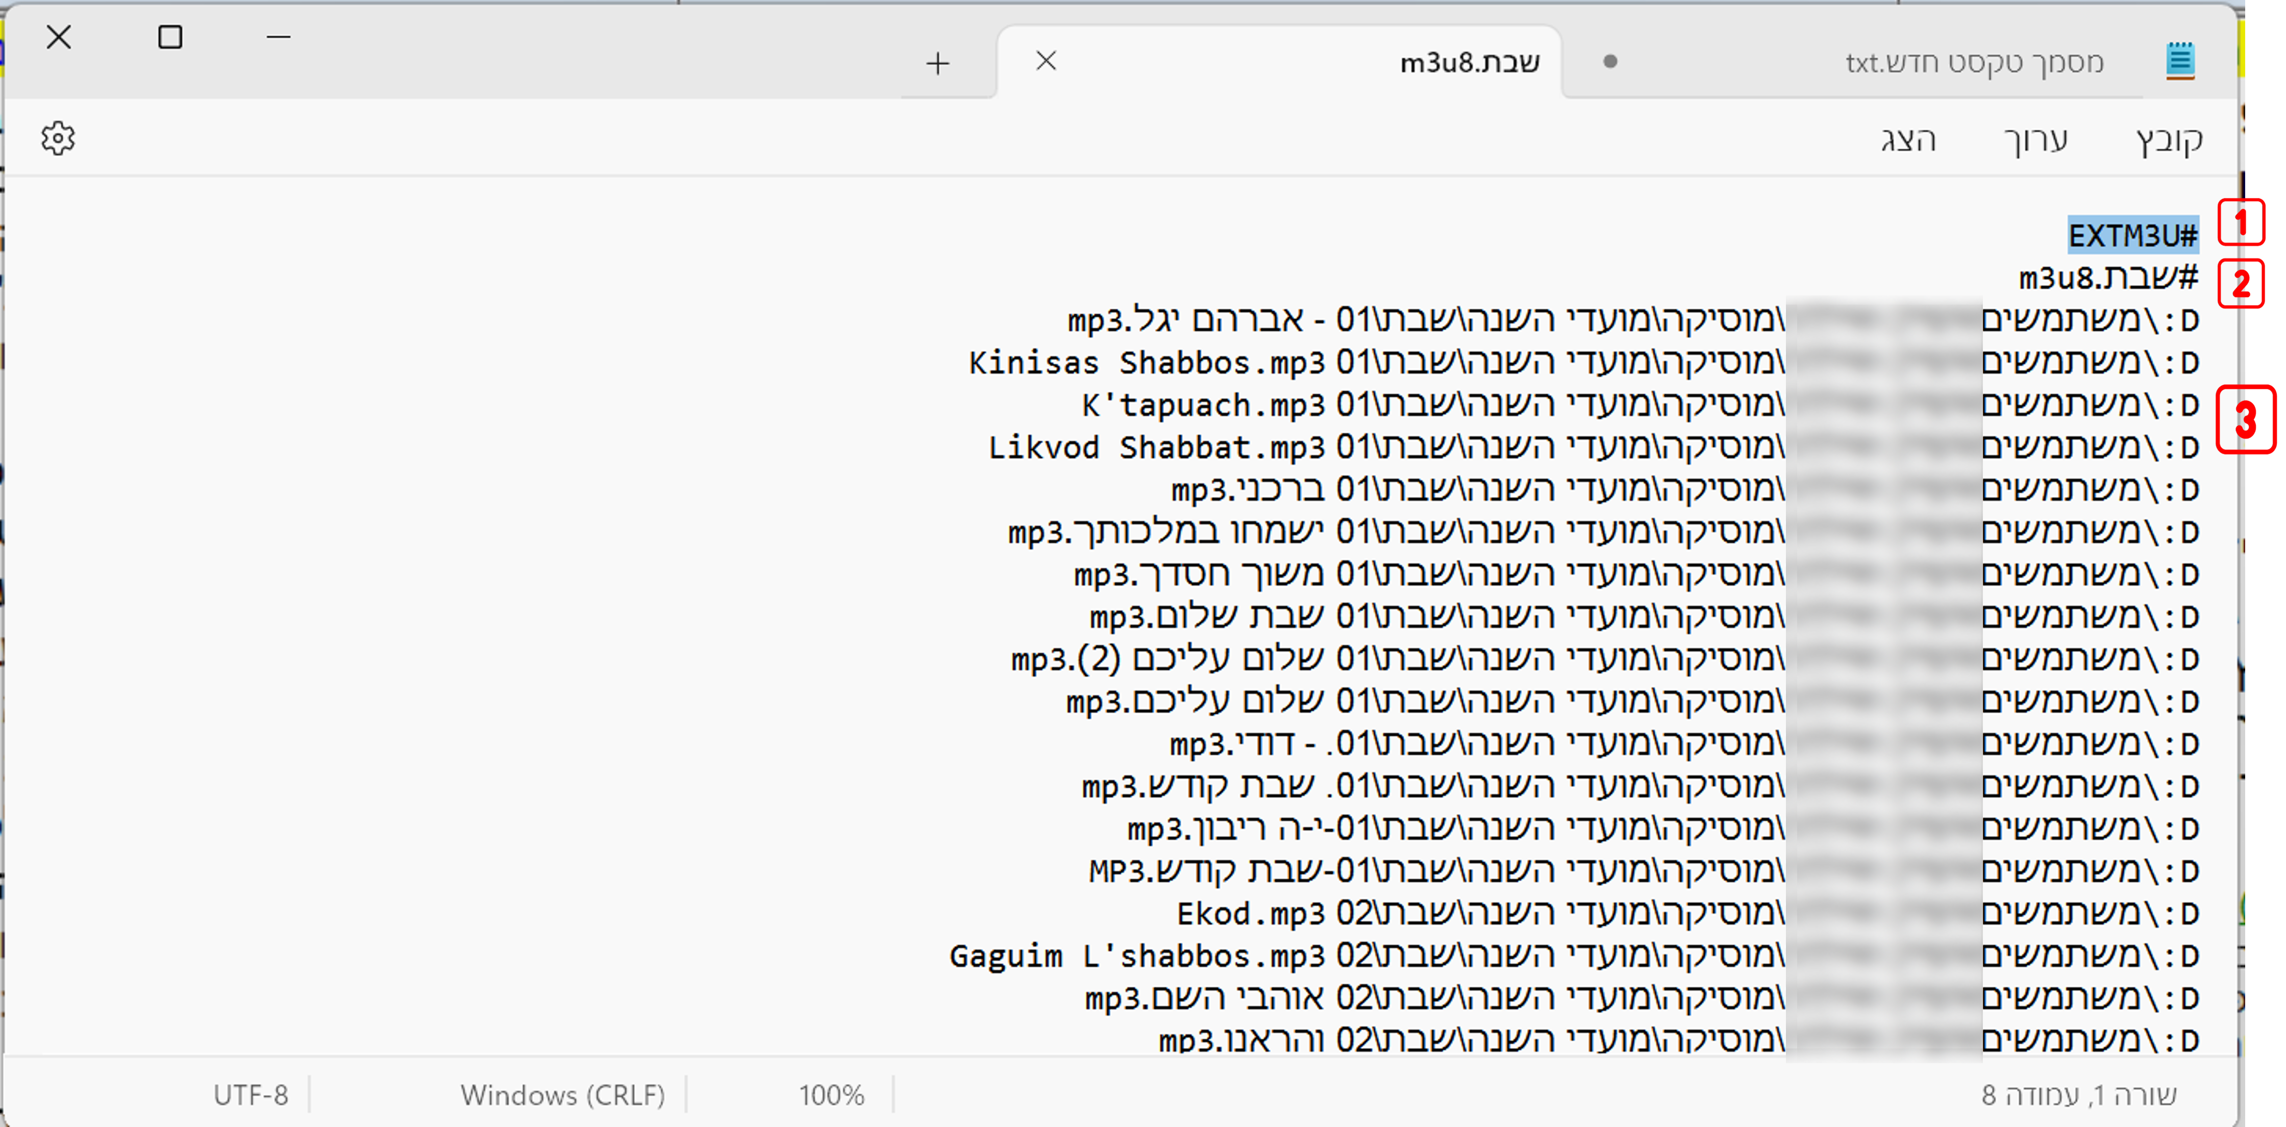Click the line and column status text
This screenshot has height=1127, width=2286.
pyautogui.click(x=2078, y=1095)
